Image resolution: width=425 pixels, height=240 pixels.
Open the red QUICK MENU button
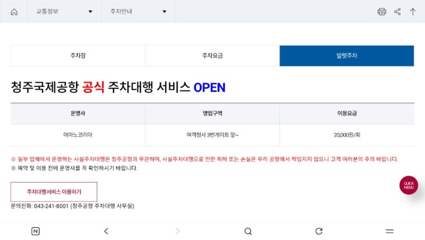click(409, 185)
